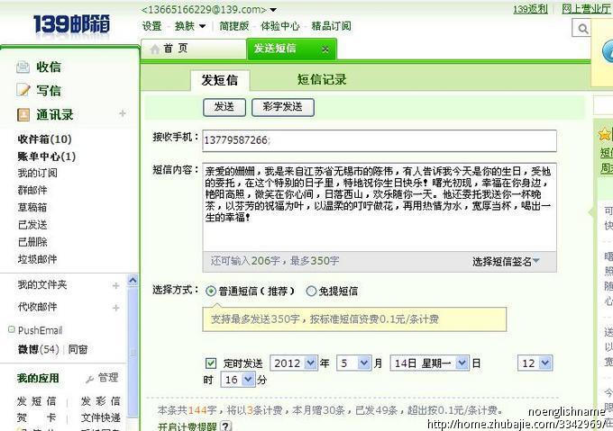This screenshot has height=431, width=613.
Task: Click 微博(54) link
Action: (x=38, y=349)
